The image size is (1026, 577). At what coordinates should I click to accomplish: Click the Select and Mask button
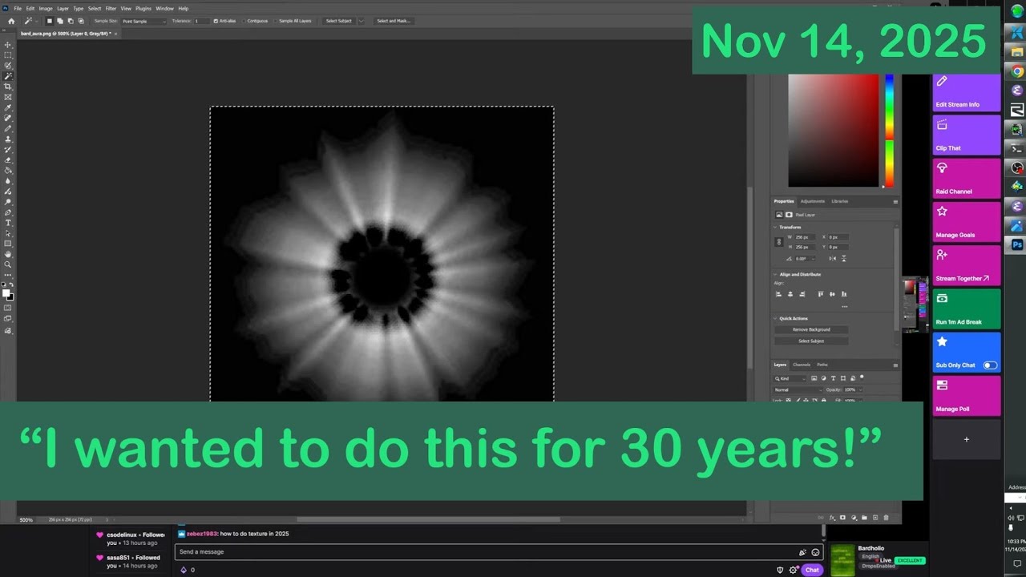click(x=394, y=21)
